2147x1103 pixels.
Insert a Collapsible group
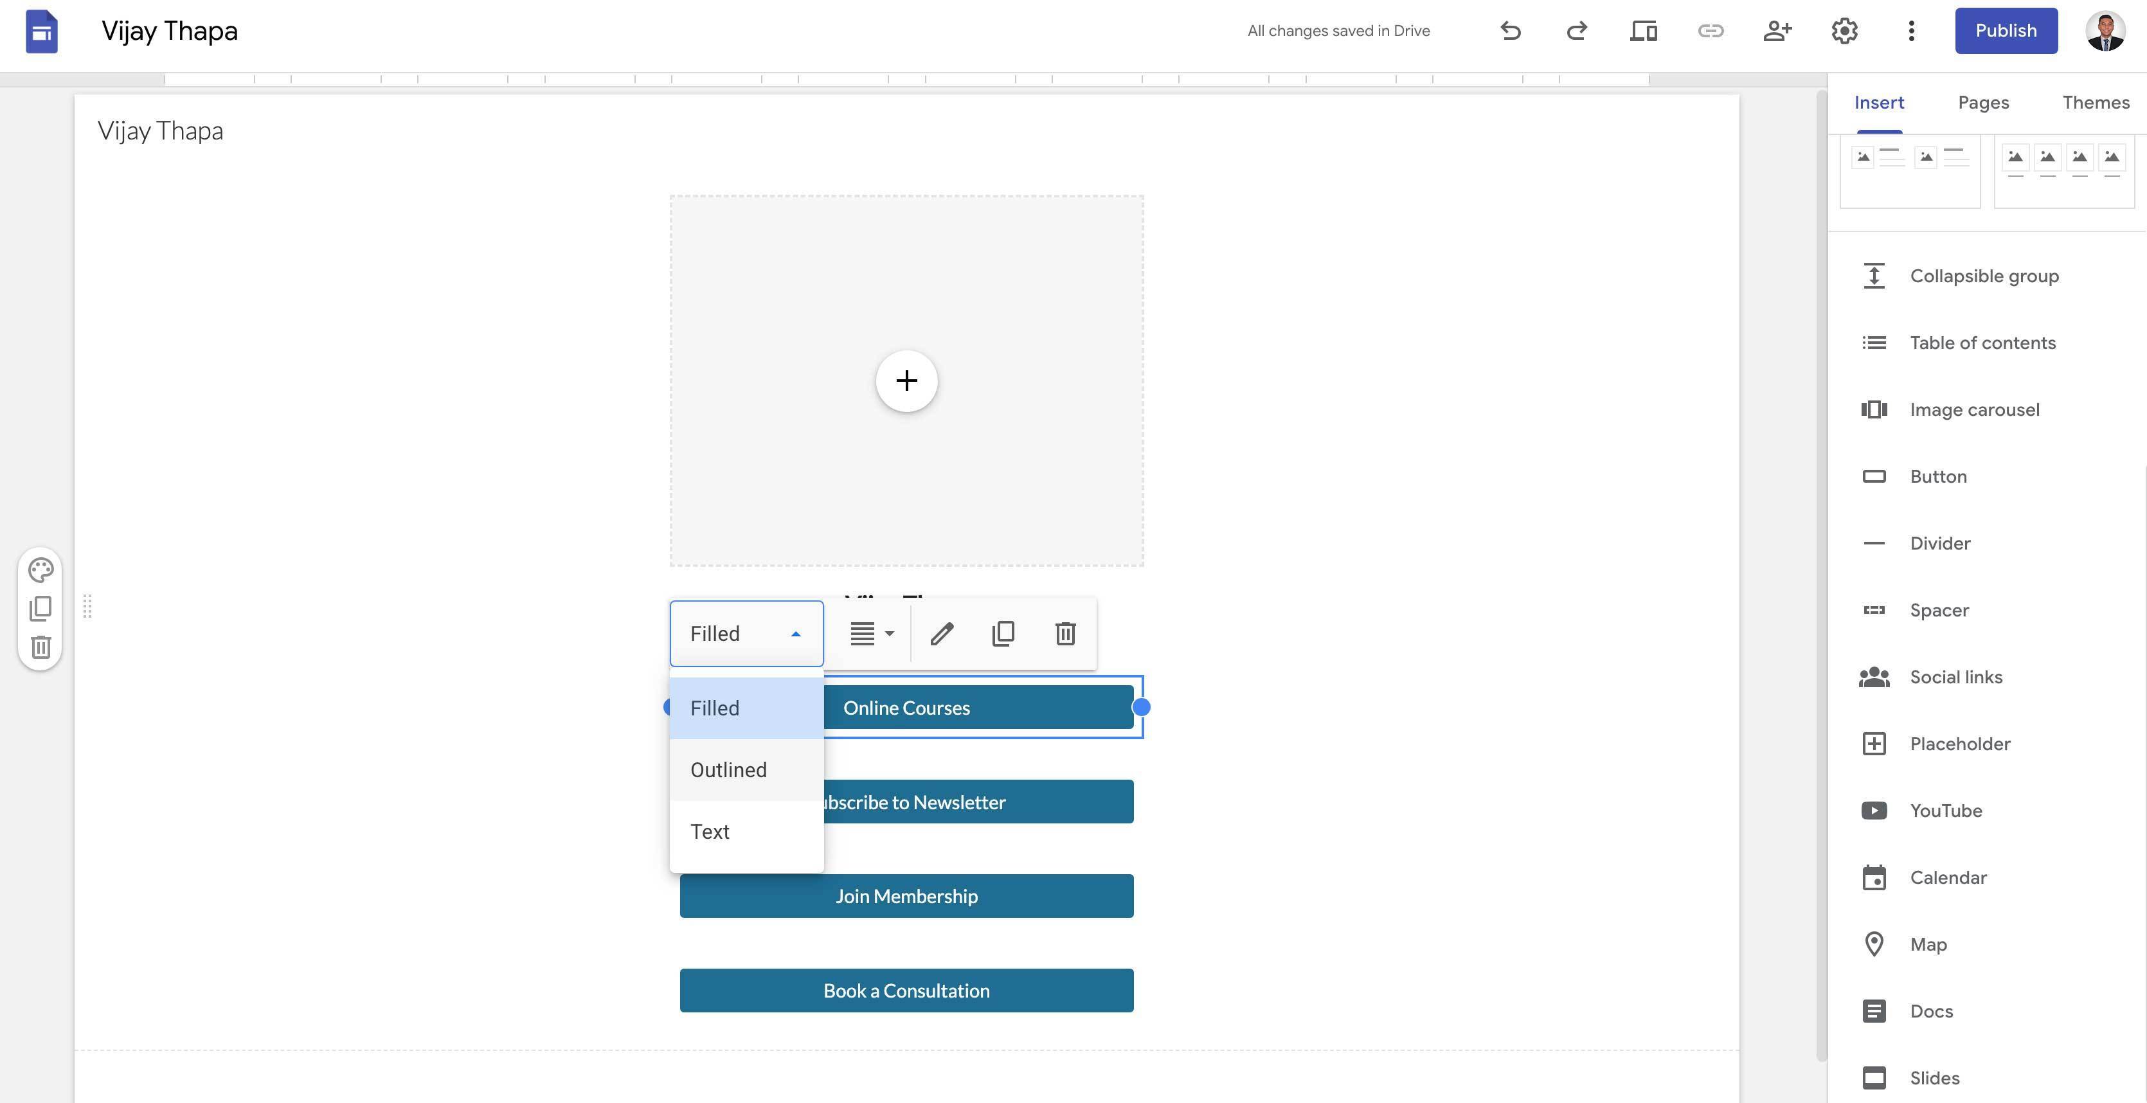[1987, 276]
